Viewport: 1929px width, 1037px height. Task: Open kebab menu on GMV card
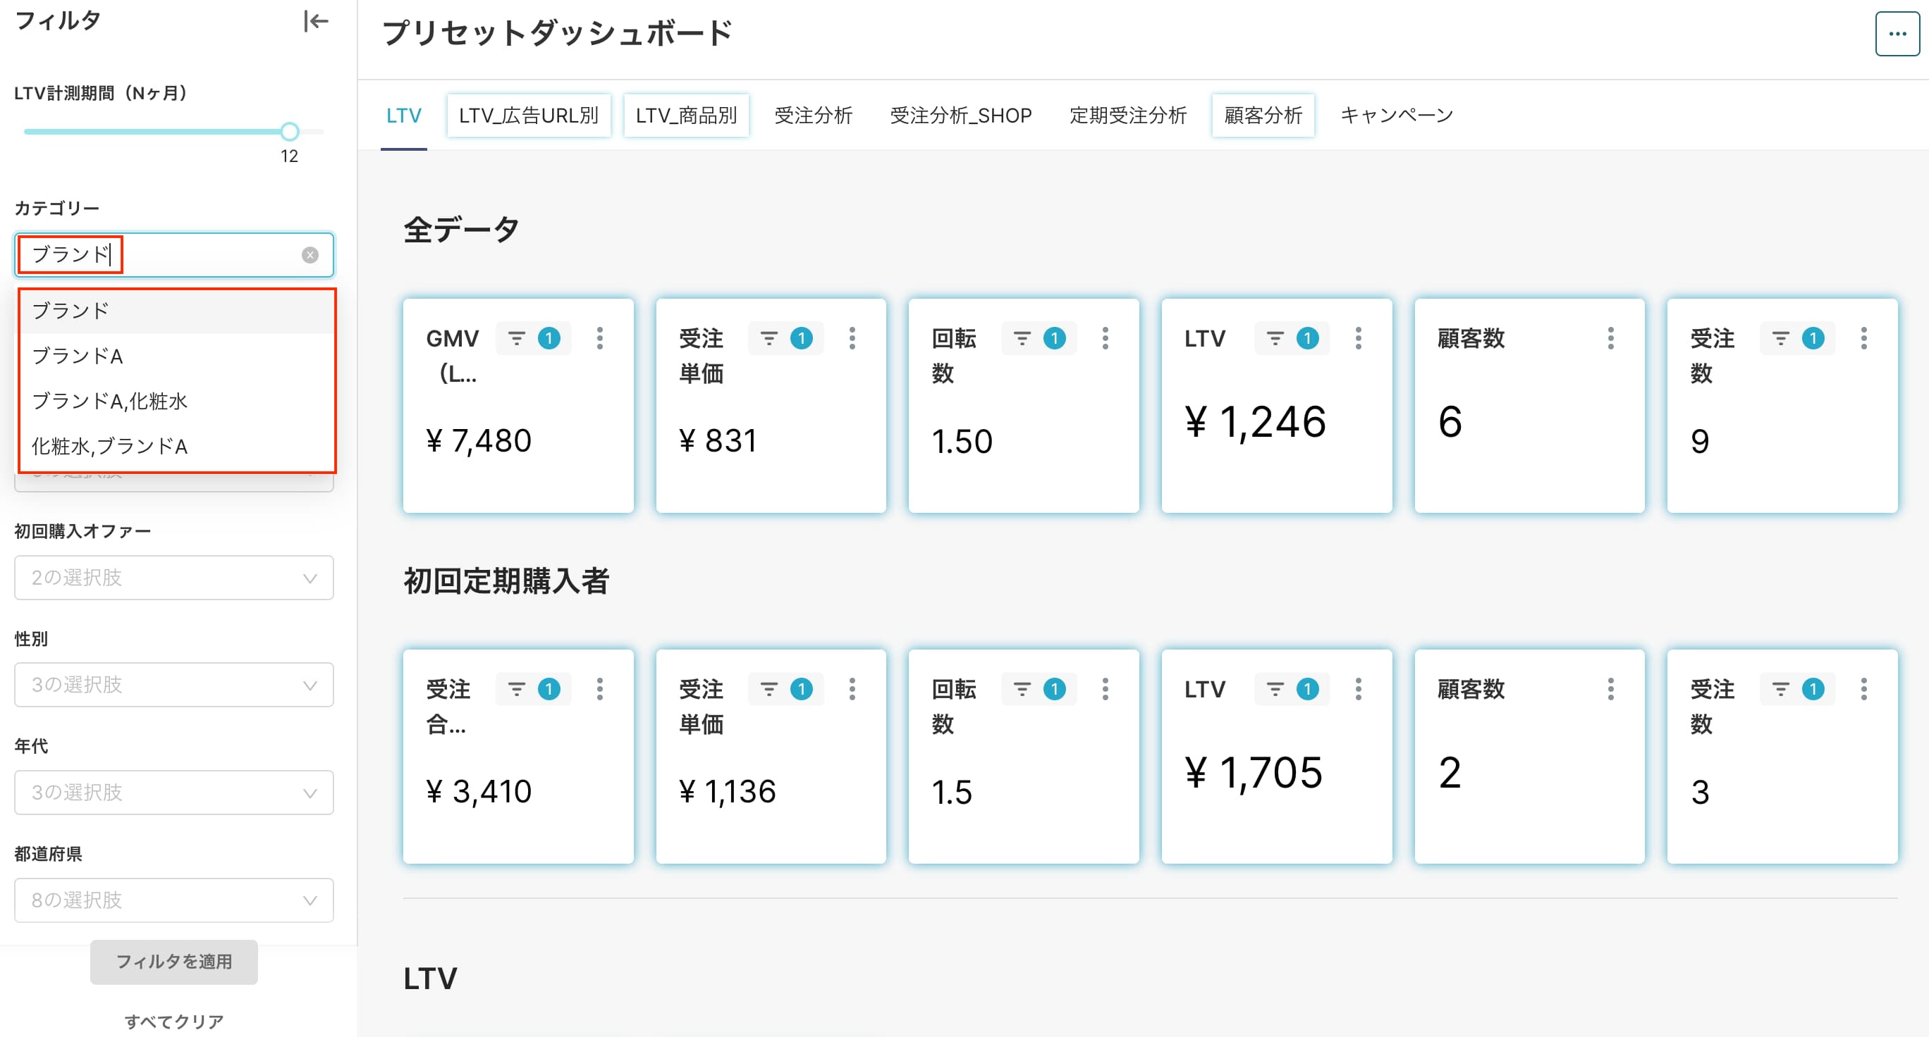600,338
